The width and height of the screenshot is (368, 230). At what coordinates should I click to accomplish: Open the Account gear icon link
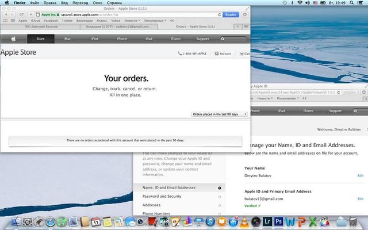(223, 53)
